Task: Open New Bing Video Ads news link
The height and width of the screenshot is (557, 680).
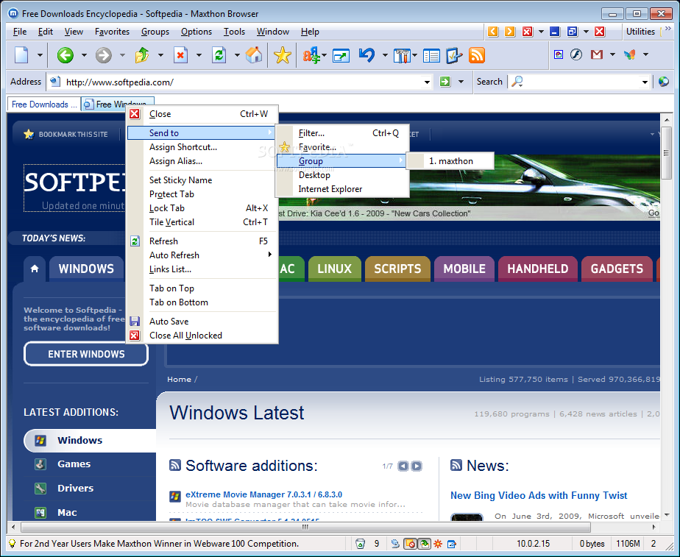Action: pos(539,495)
